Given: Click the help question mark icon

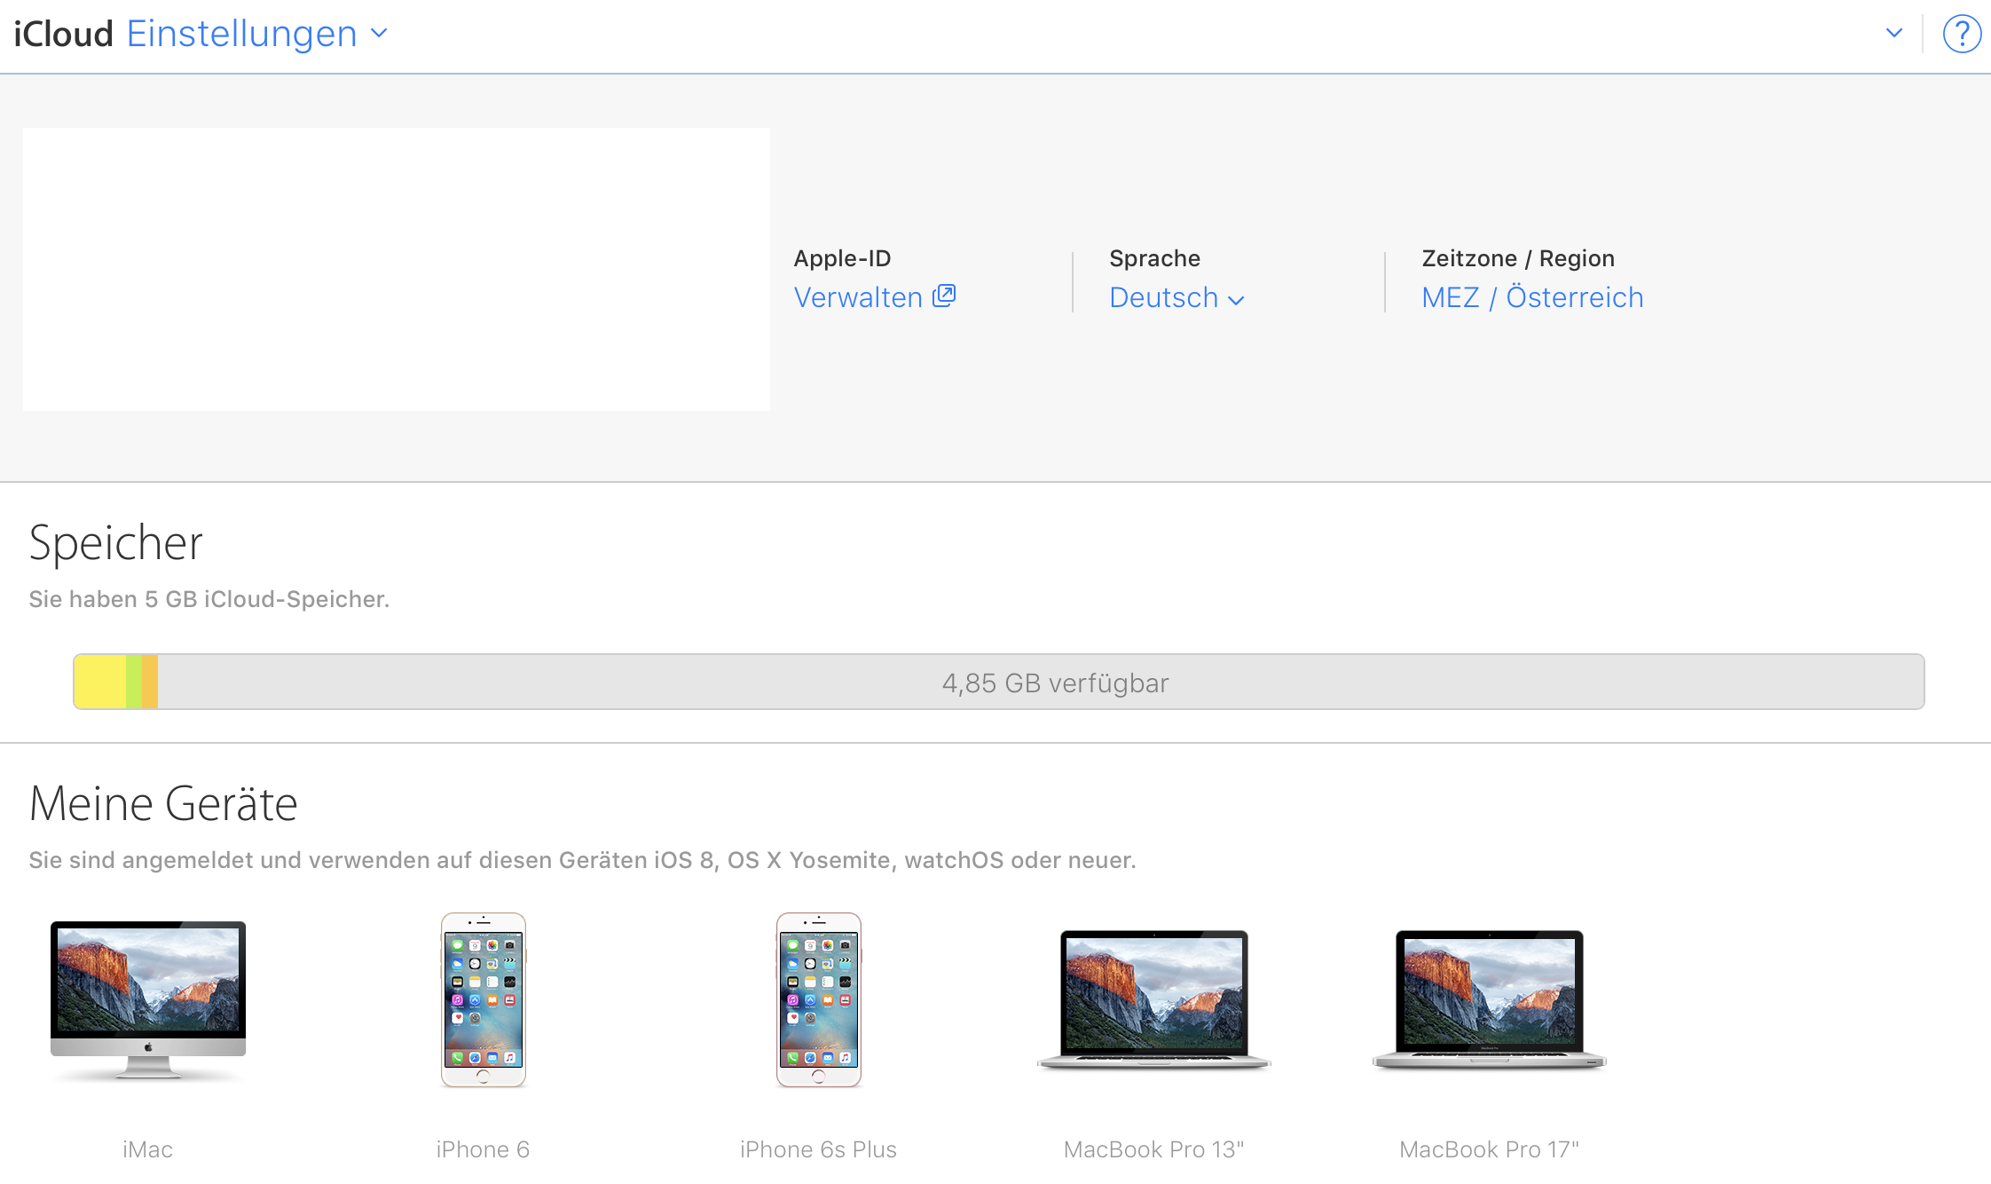Looking at the screenshot, I should tap(1961, 35).
